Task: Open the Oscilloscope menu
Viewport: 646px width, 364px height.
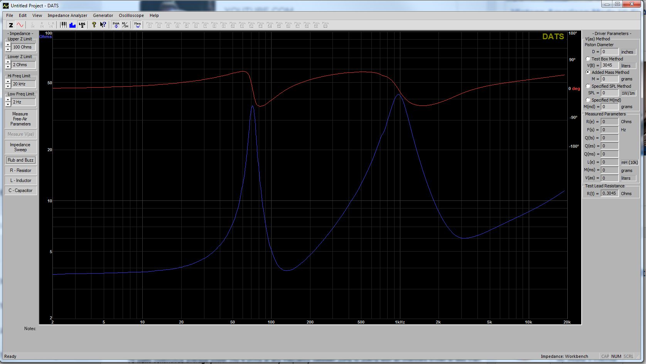Action: coord(131,15)
